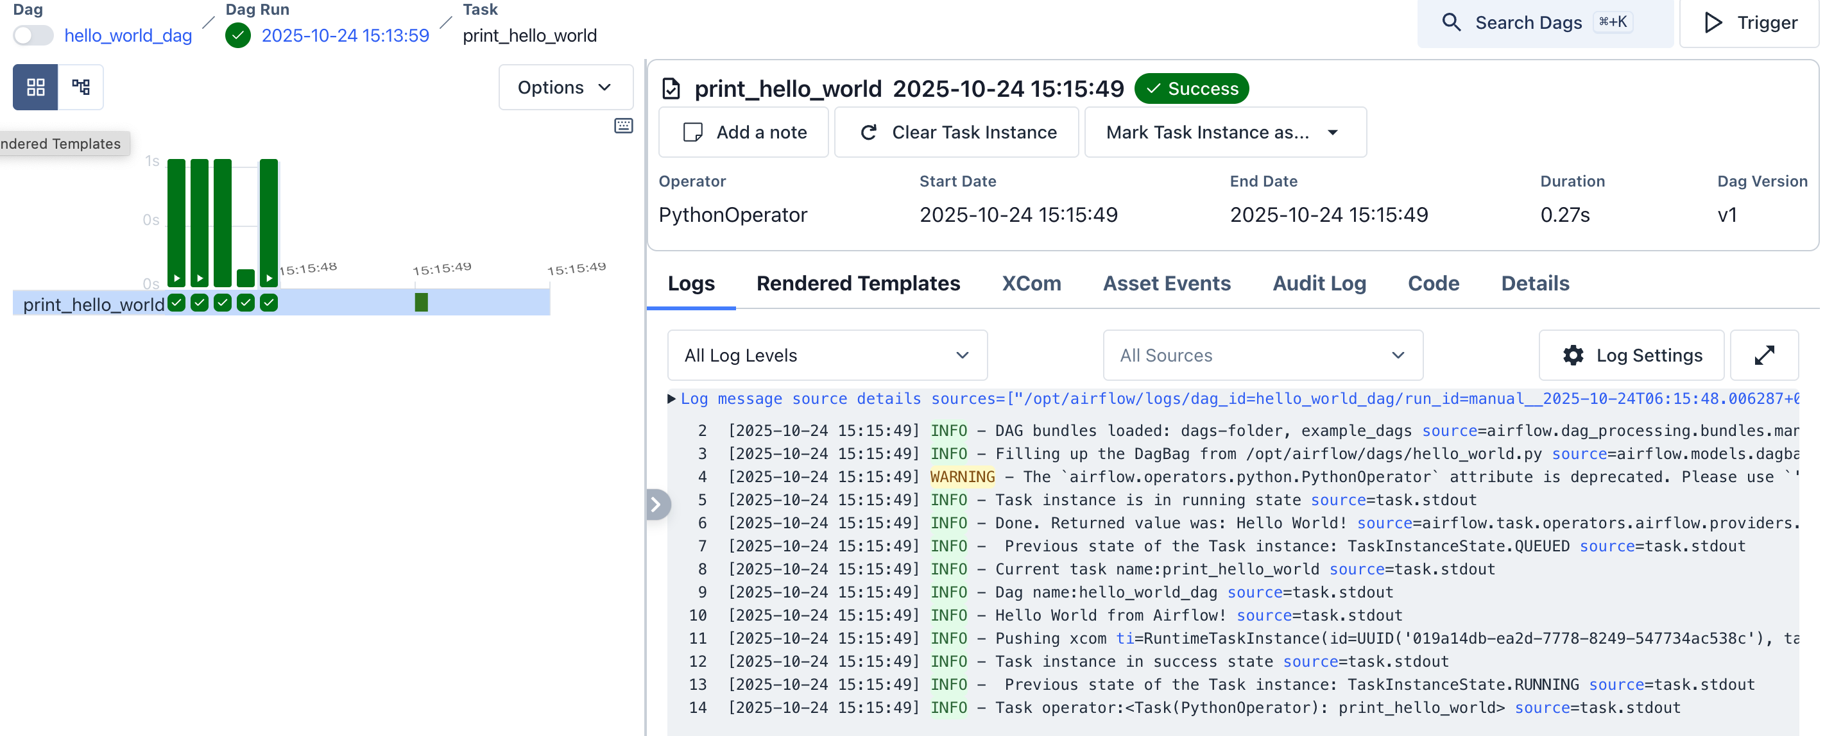Click the Add a note button

(x=744, y=132)
